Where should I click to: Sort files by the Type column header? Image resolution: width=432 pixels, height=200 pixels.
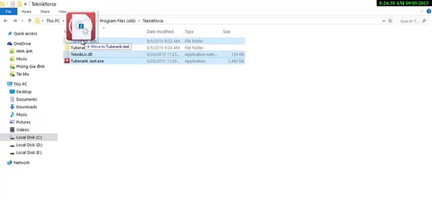(189, 32)
